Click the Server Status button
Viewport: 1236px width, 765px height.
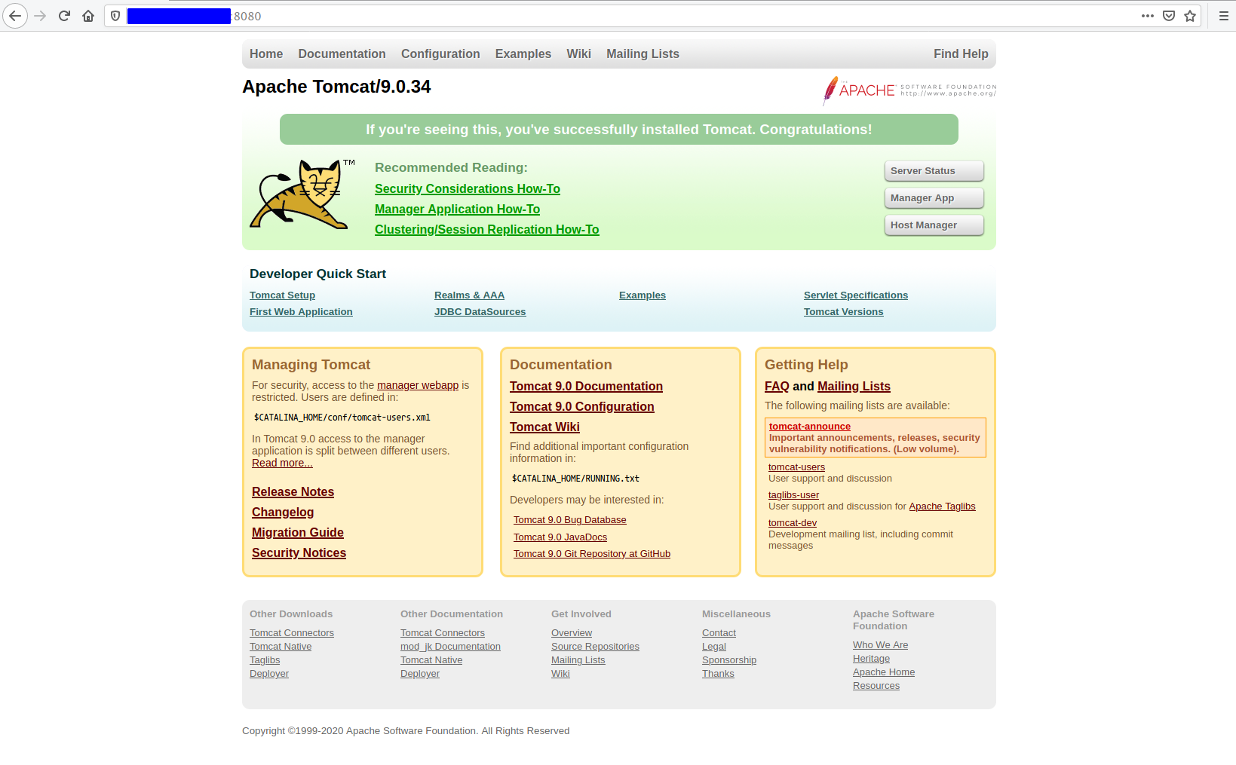934,171
